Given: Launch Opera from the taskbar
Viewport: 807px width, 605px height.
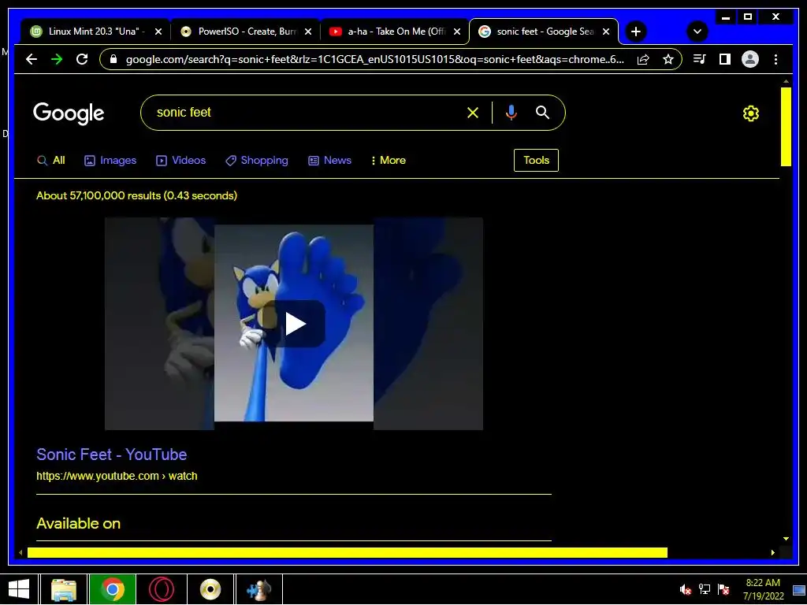Looking at the screenshot, I should point(161,589).
